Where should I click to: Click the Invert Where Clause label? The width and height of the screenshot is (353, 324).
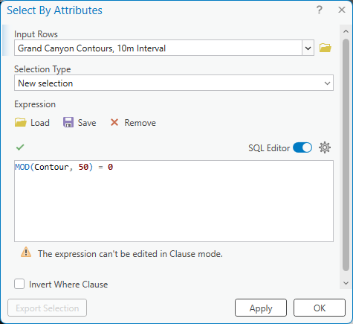(68, 285)
